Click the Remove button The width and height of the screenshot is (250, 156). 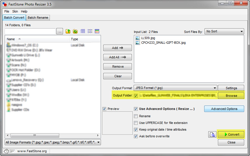tap(118, 66)
